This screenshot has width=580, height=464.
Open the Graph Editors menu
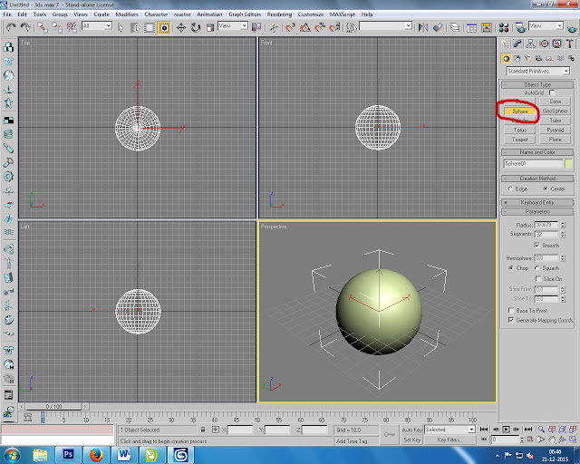pos(245,14)
